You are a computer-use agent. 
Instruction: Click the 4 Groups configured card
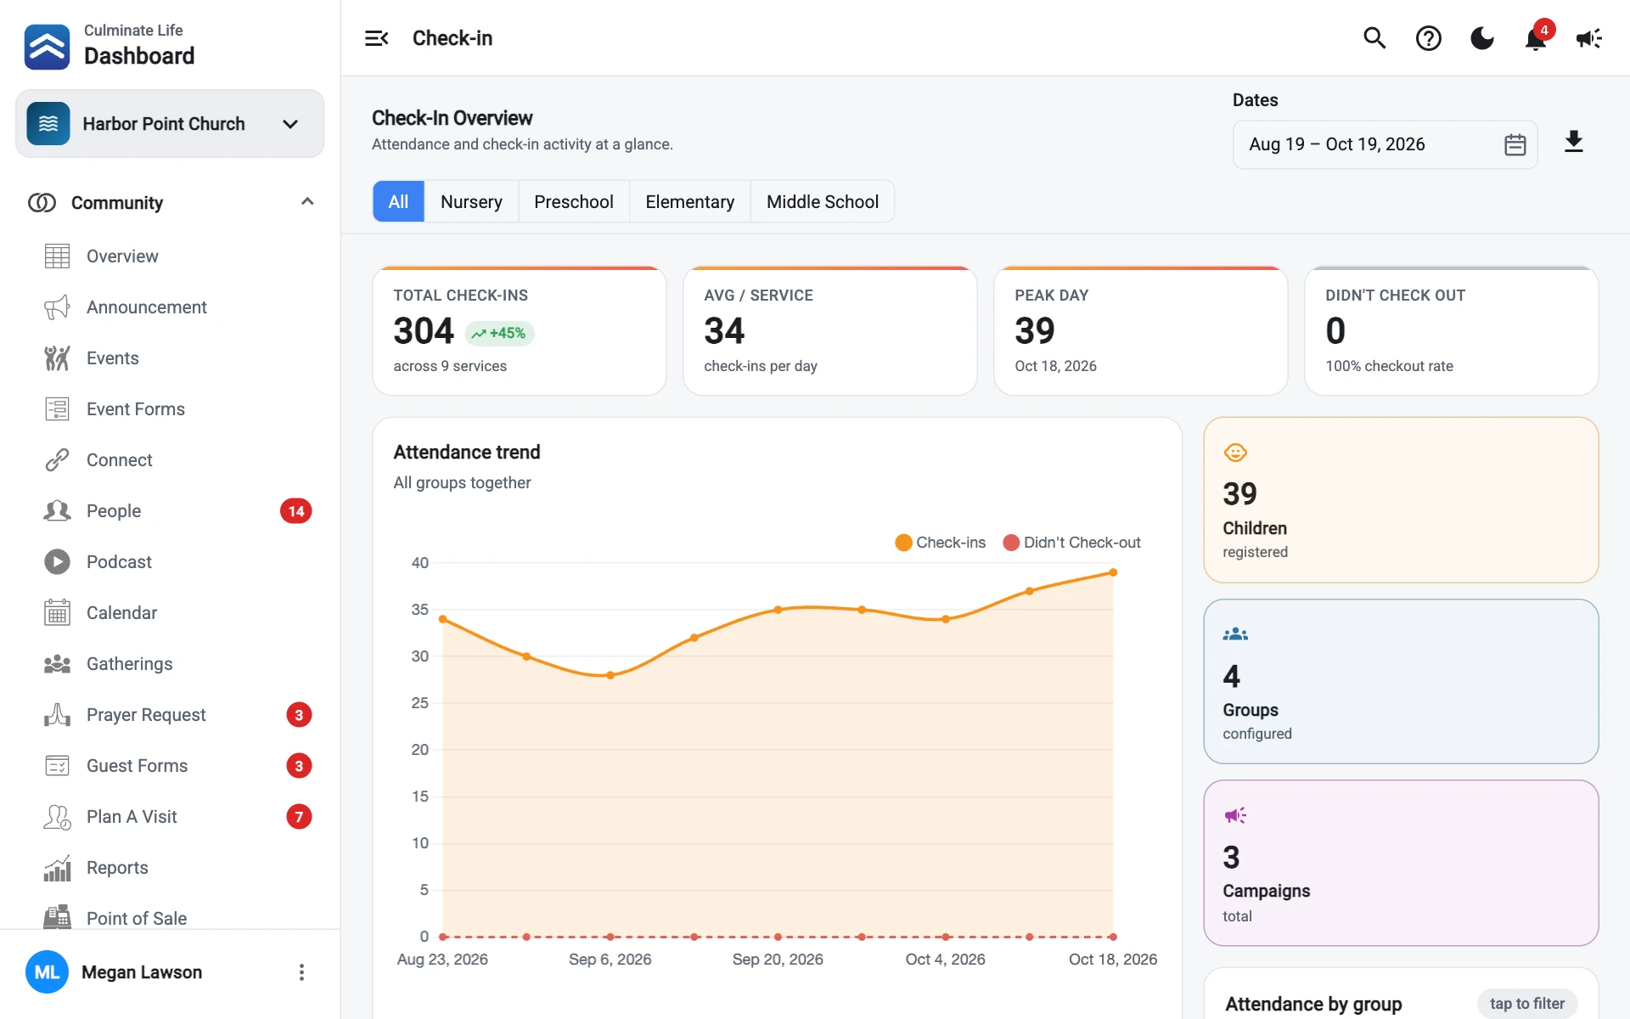(1401, 681)
